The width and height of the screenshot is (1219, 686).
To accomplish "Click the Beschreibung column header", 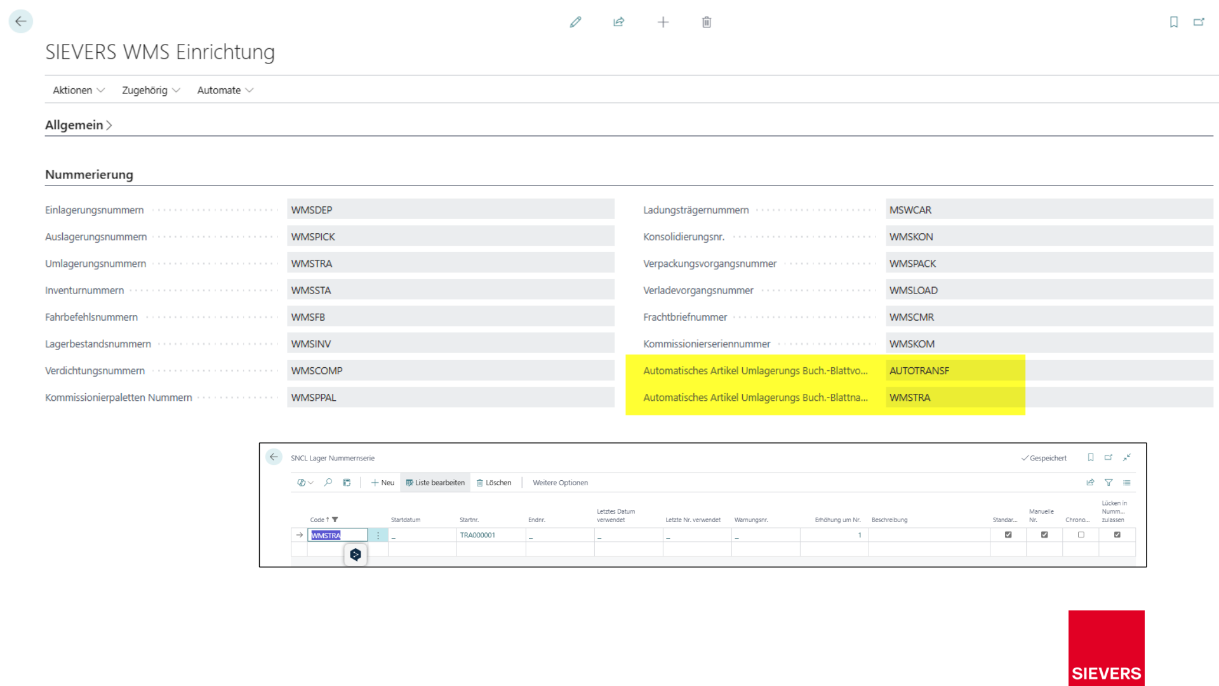I will click(889, 520).
